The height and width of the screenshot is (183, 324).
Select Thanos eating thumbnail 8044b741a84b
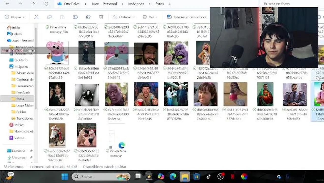click(x=176, y=53)
